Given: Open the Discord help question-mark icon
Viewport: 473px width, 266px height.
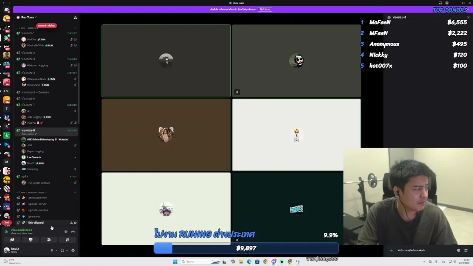Looking at the screenshot, I should pyautogui.click(x=447, y=3).
